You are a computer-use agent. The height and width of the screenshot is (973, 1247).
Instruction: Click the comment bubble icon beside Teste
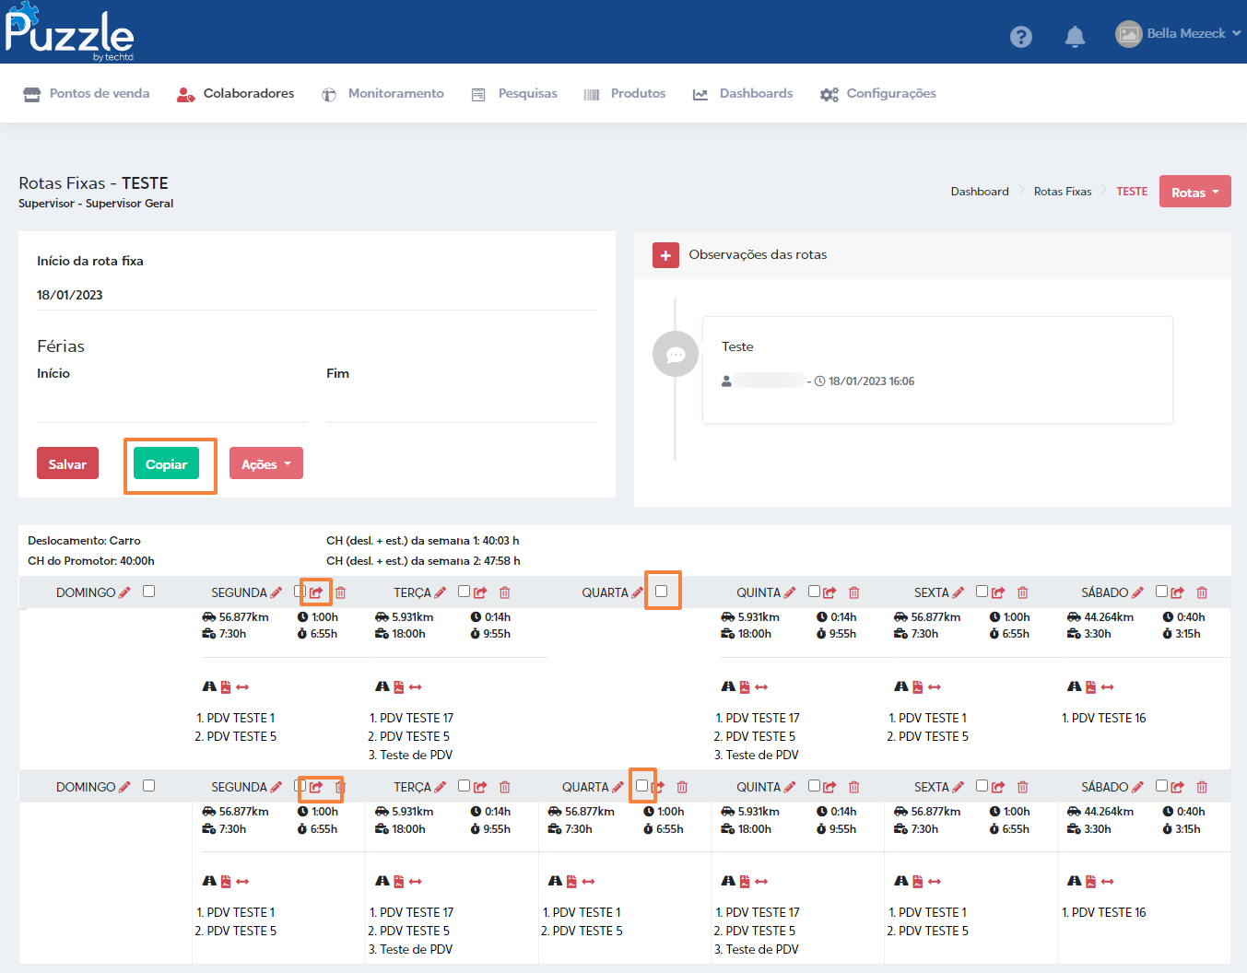pos(676,354)
